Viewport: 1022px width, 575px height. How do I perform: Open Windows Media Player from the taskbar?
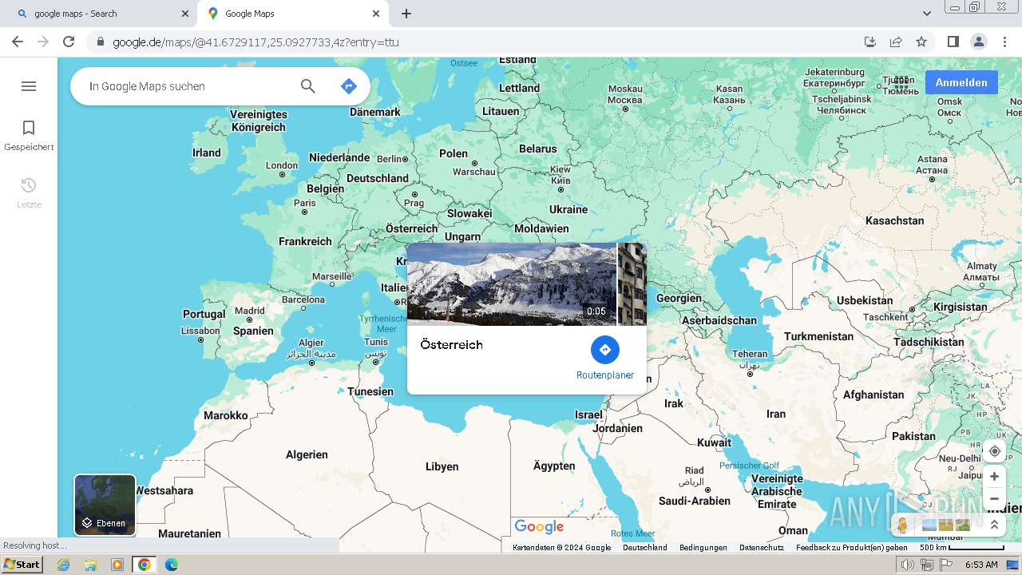tap(117, 565)
